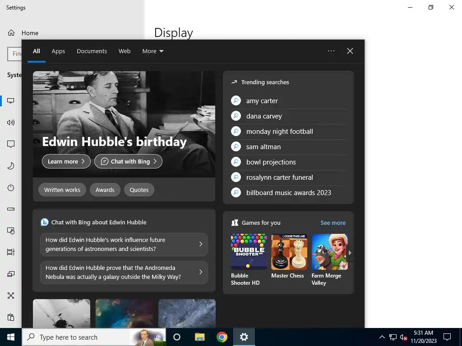Screen dimensions: 462x346
Task: Open search panel options ellipsis menu
Action: pyautogui.click(x=331, y=51)
